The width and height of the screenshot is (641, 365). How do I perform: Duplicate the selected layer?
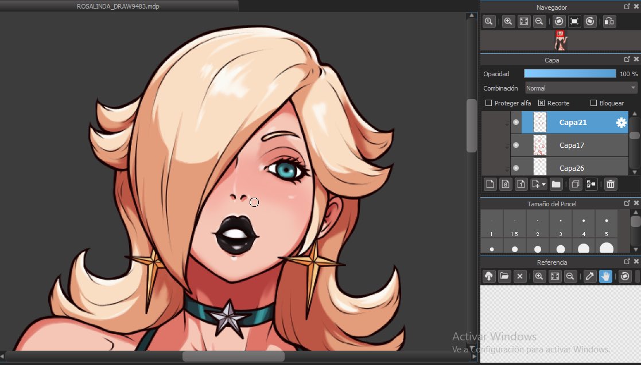(x=575, y=184)
